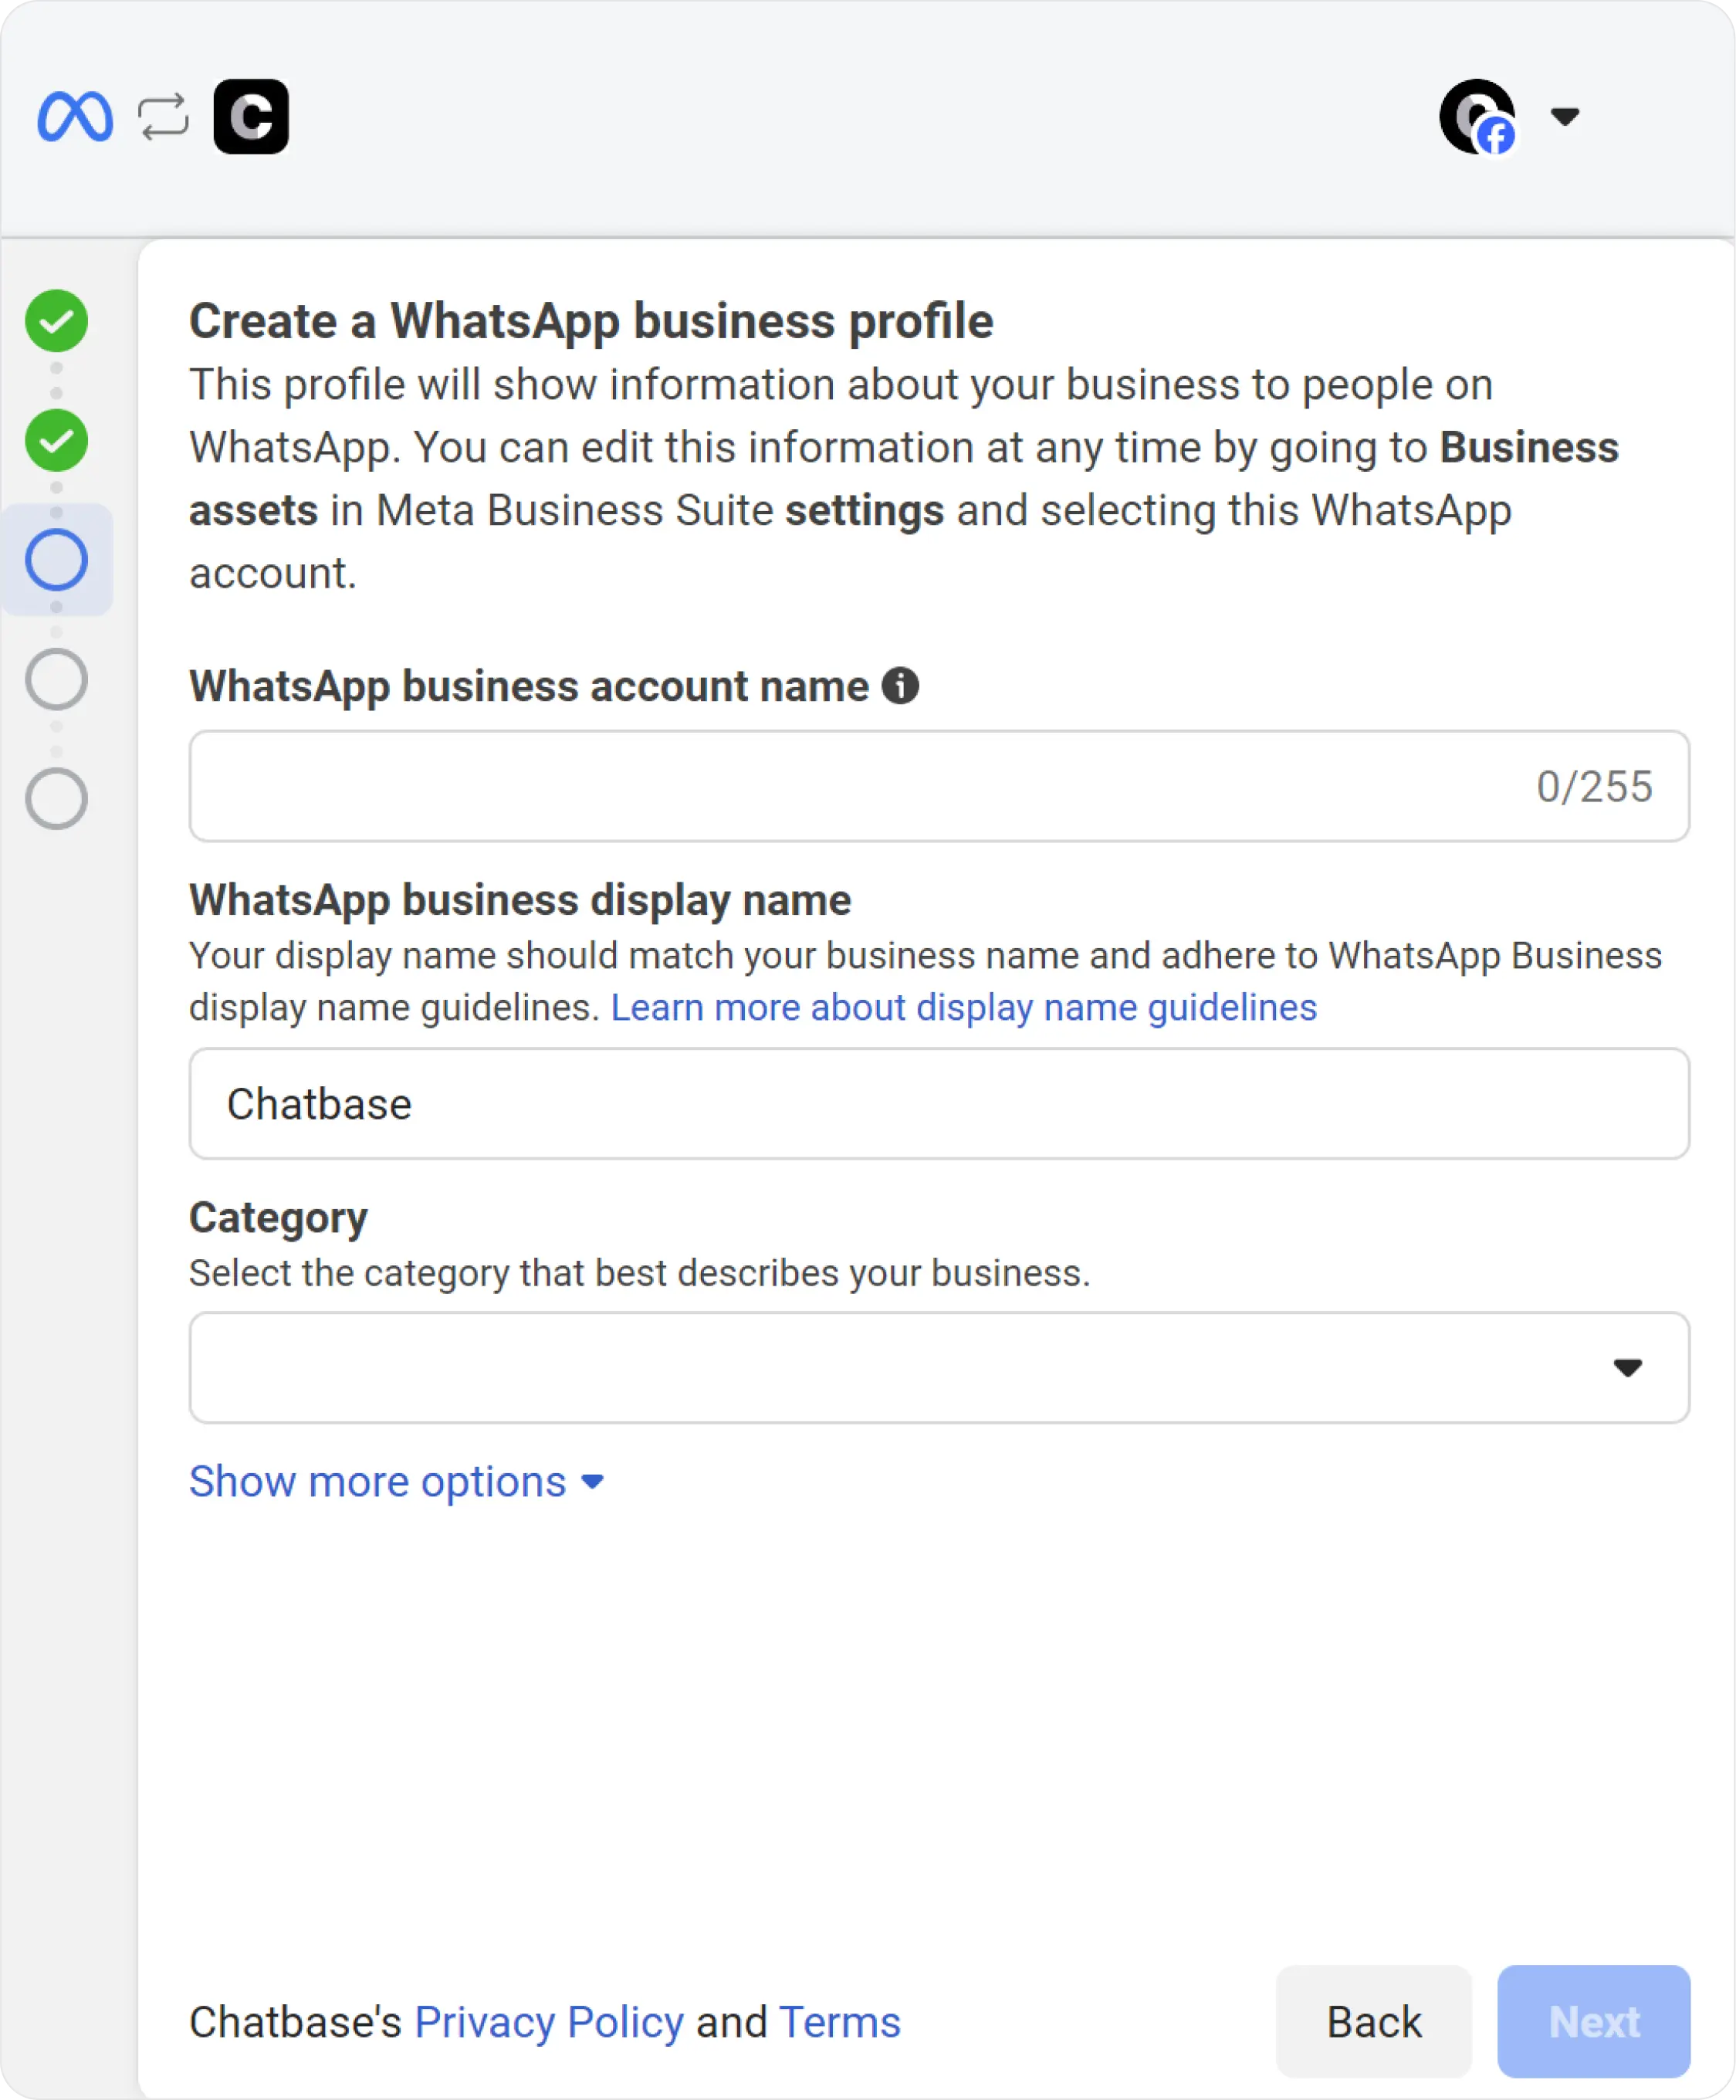
Task: Click the Back button
Action: click(x=1373, y=2022)
